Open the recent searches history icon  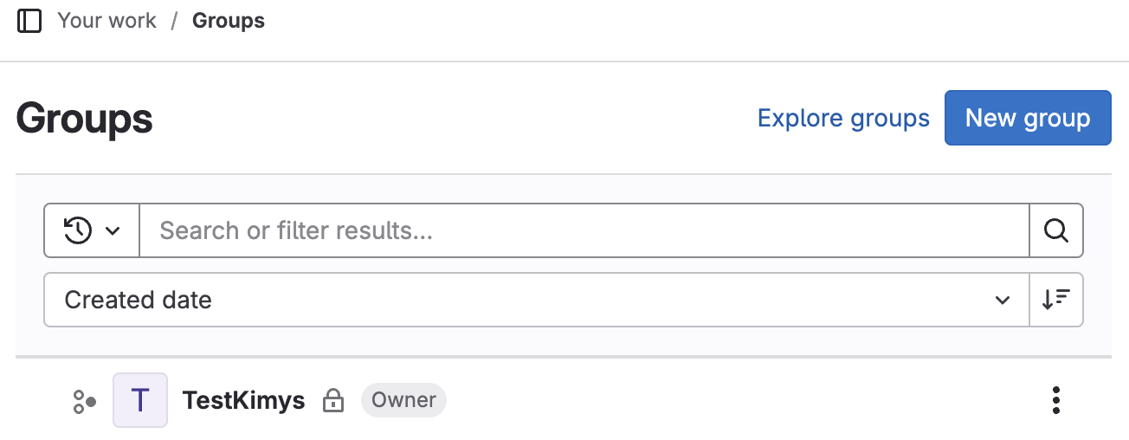click(78, 230)
